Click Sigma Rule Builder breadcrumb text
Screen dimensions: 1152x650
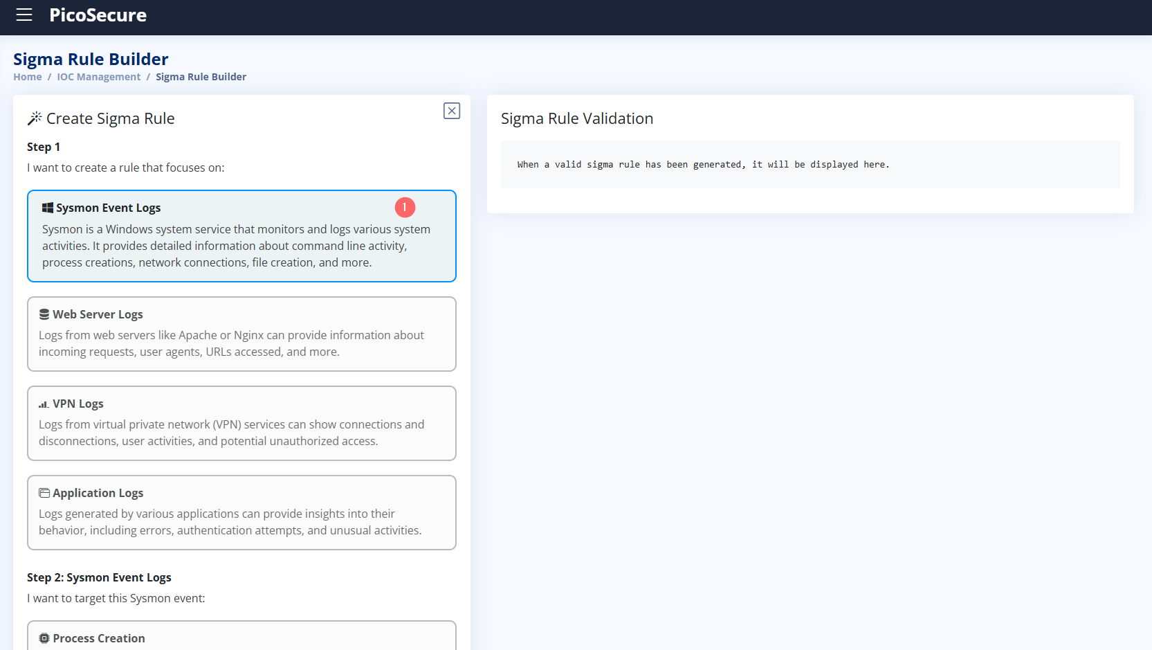pyautogui.click(x=201, y=77)
